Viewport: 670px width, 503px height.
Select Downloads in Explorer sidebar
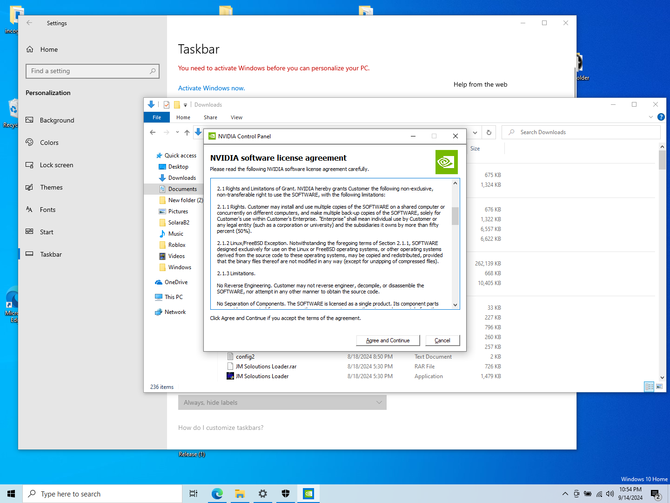click(x=182, y=178)
